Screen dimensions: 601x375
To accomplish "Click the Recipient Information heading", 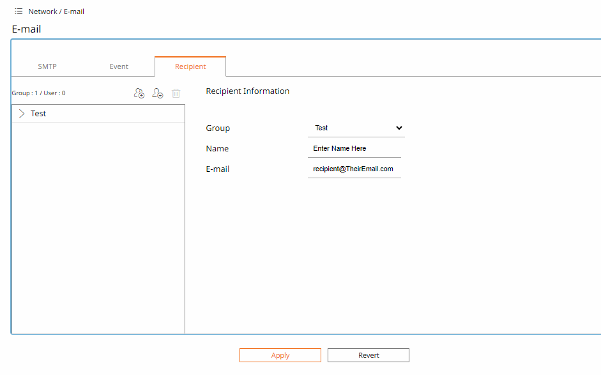I will click(247, 91).
